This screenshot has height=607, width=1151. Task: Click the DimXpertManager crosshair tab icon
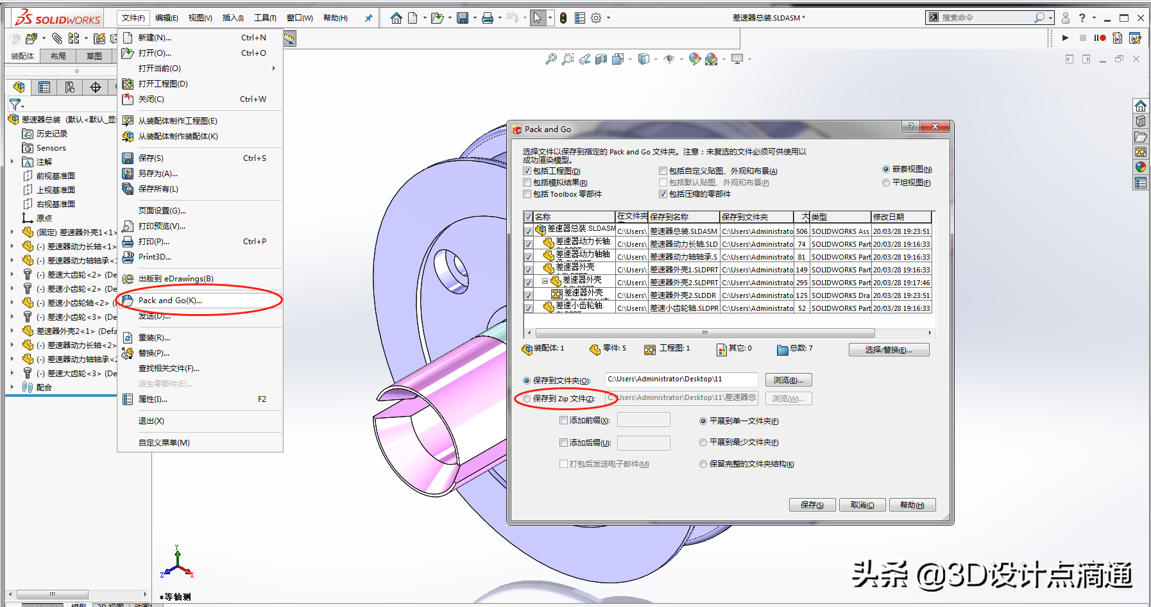(x=96, y=87)
